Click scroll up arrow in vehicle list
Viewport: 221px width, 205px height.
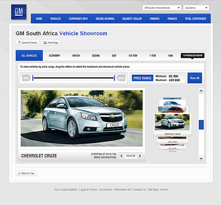click(201, 91)
